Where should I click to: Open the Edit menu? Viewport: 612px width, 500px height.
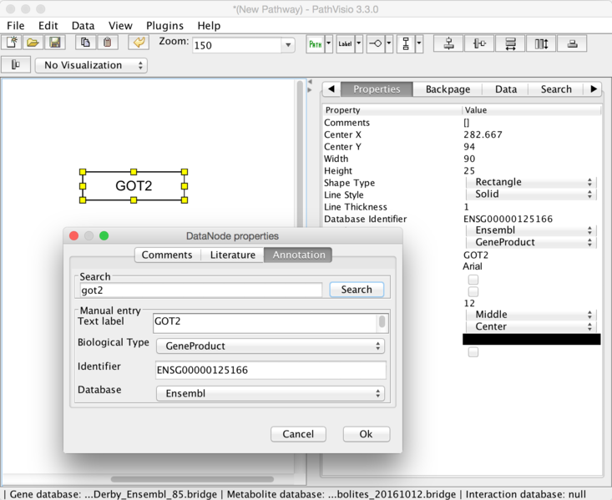pyautogui.click(x=48, y=26)
